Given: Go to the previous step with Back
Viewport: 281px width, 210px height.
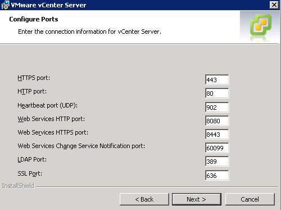Looking at the screenshot, I should click(x=144, y=199).
